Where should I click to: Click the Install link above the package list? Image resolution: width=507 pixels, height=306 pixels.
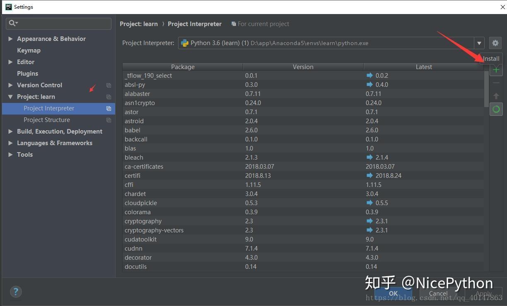(x=491, y=58)
